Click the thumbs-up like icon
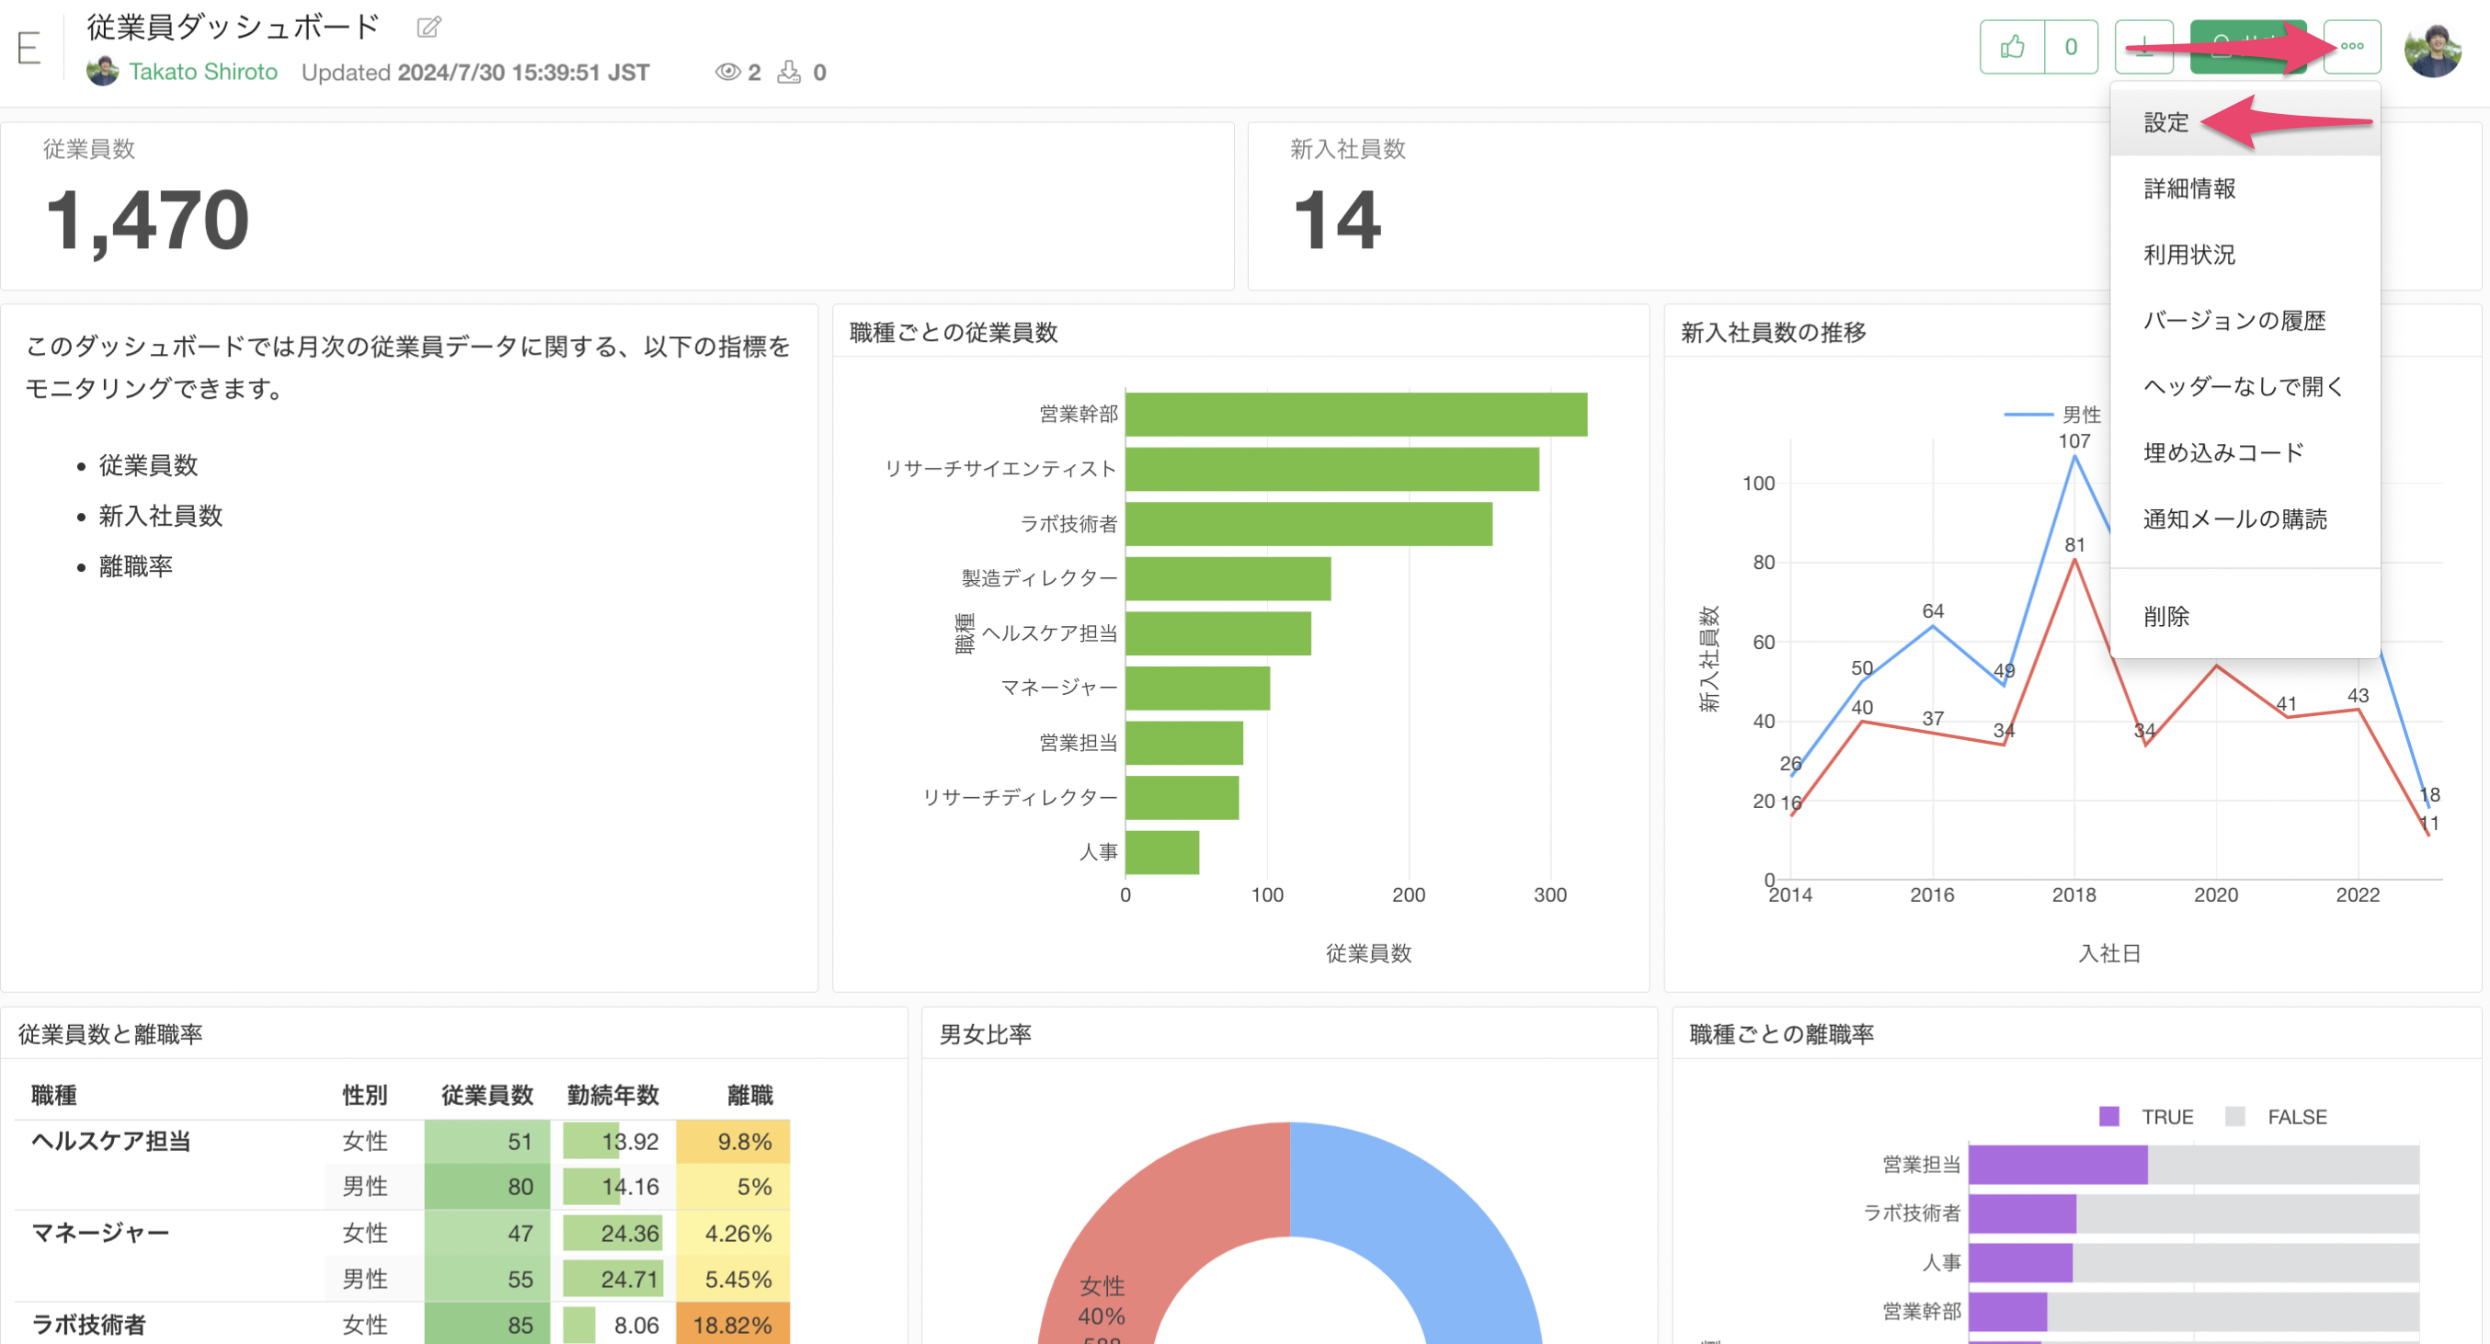The height and width of the screenshot is (1344, 2490). point(2013,46)
